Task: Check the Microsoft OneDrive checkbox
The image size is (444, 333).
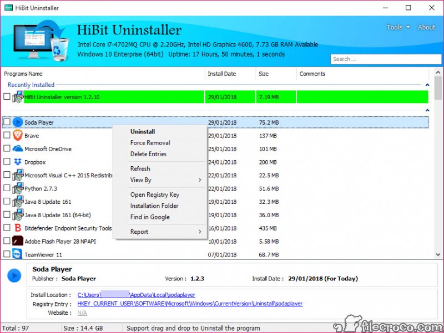Action: click(x=7, y=148)
